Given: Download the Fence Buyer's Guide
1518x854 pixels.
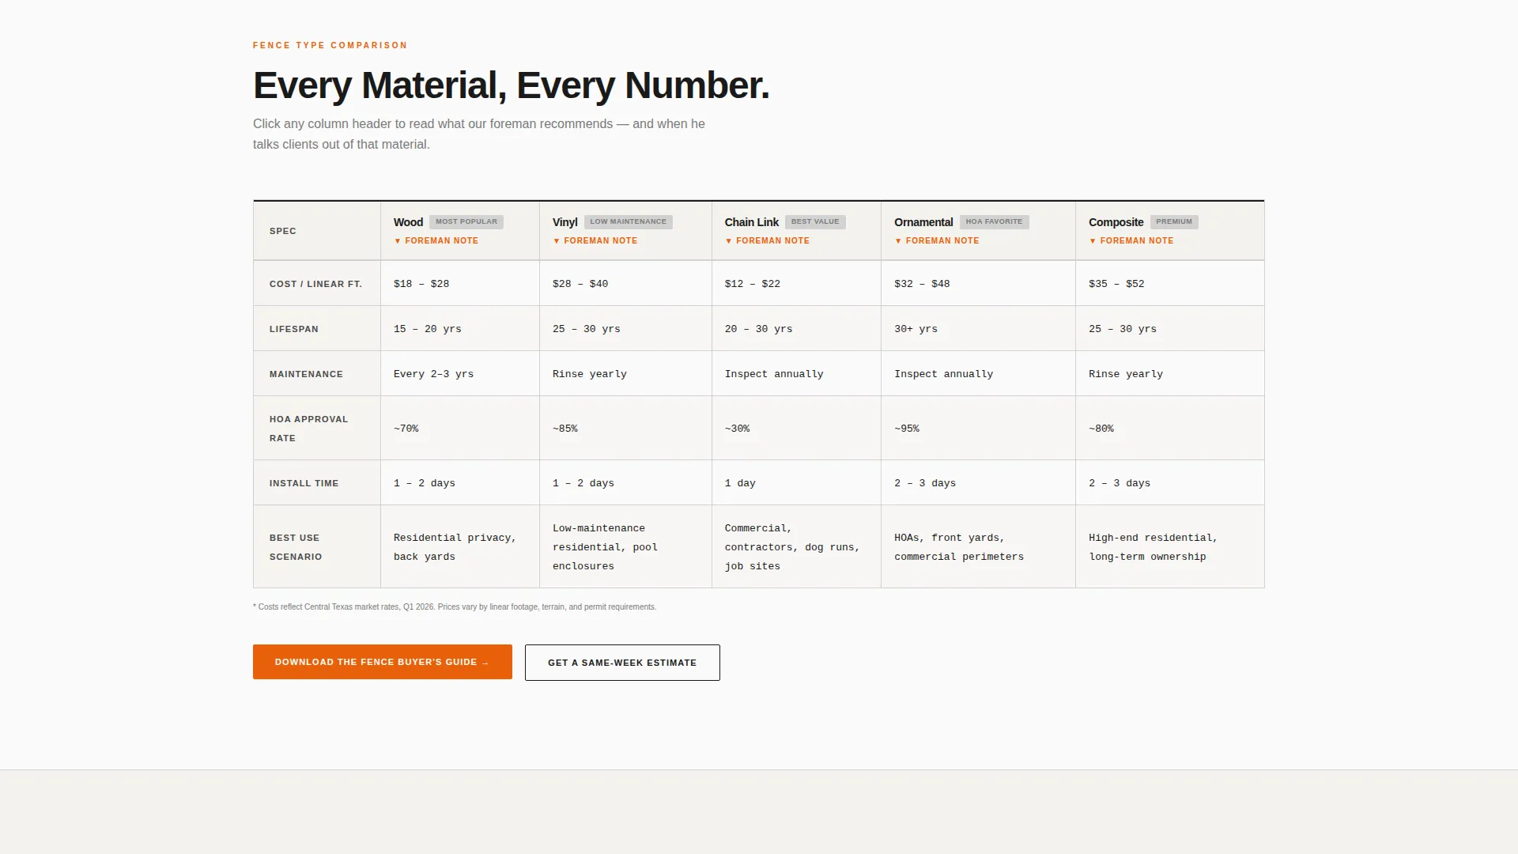Looking at the screenshot, I should [383, 662].
